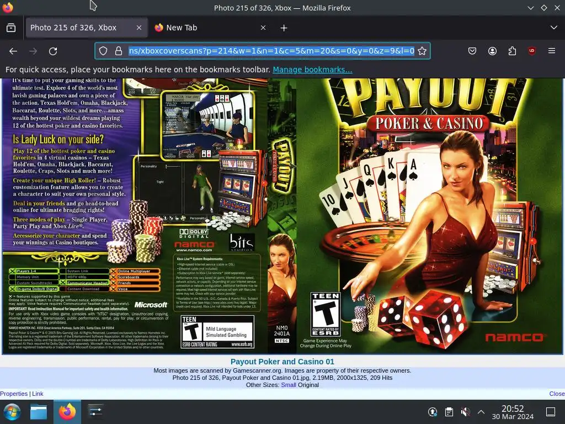Open the updates tray icon
The width and height of the screenshot is (565, 424).
coord(433,412)
